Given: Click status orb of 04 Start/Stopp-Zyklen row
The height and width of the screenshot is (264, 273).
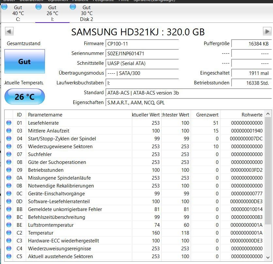Looking at the screenshot, I should point(9,138).
